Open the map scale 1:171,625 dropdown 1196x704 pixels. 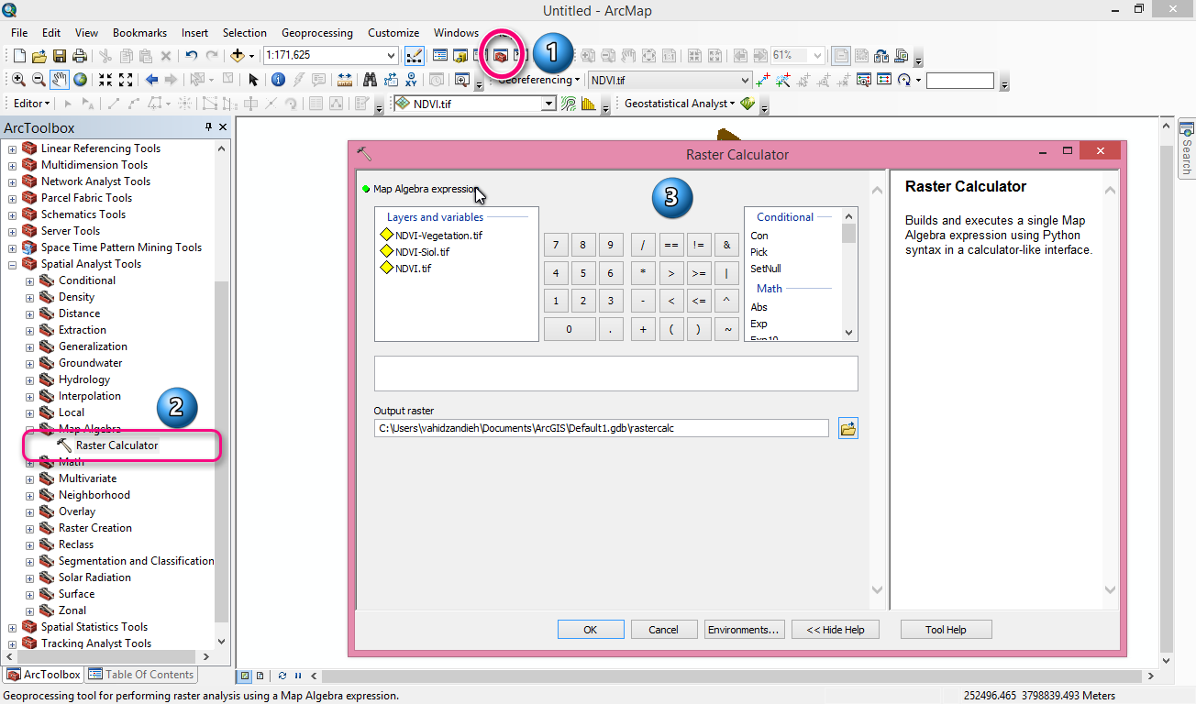click(x=392, y=56)
